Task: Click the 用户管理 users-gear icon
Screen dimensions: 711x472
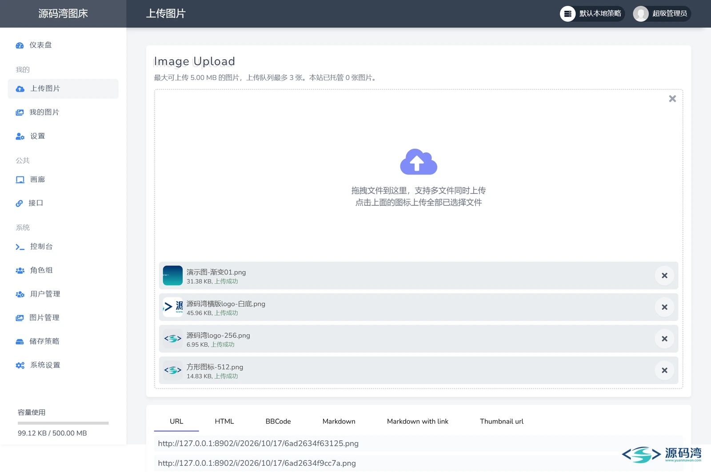Action: [x=20, y=294]
